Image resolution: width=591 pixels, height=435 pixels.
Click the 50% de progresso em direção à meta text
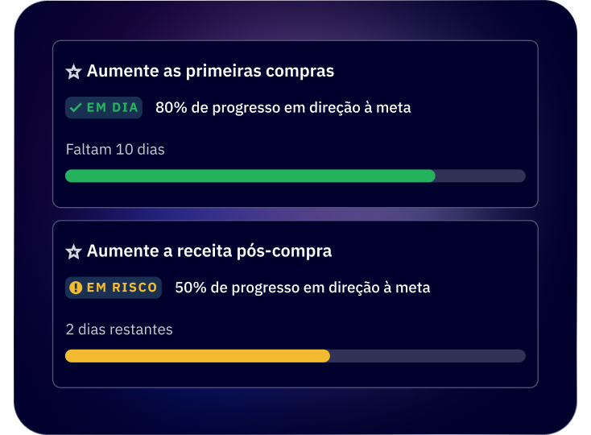(x=302, y=288)
